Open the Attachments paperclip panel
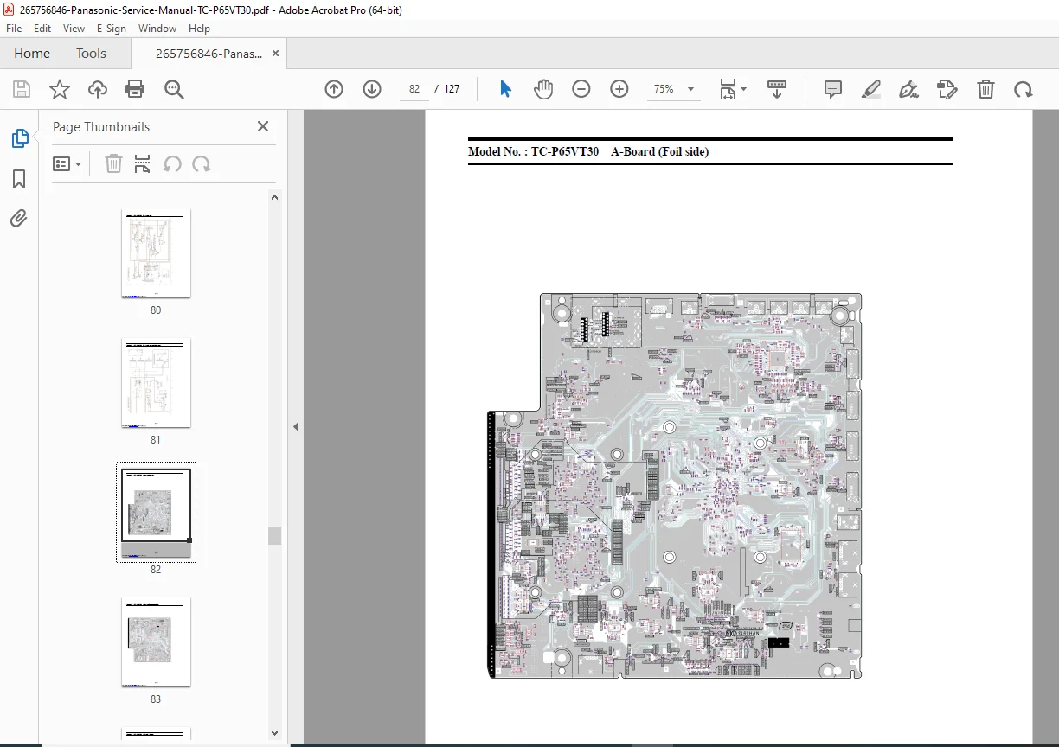 click(19, 219)
